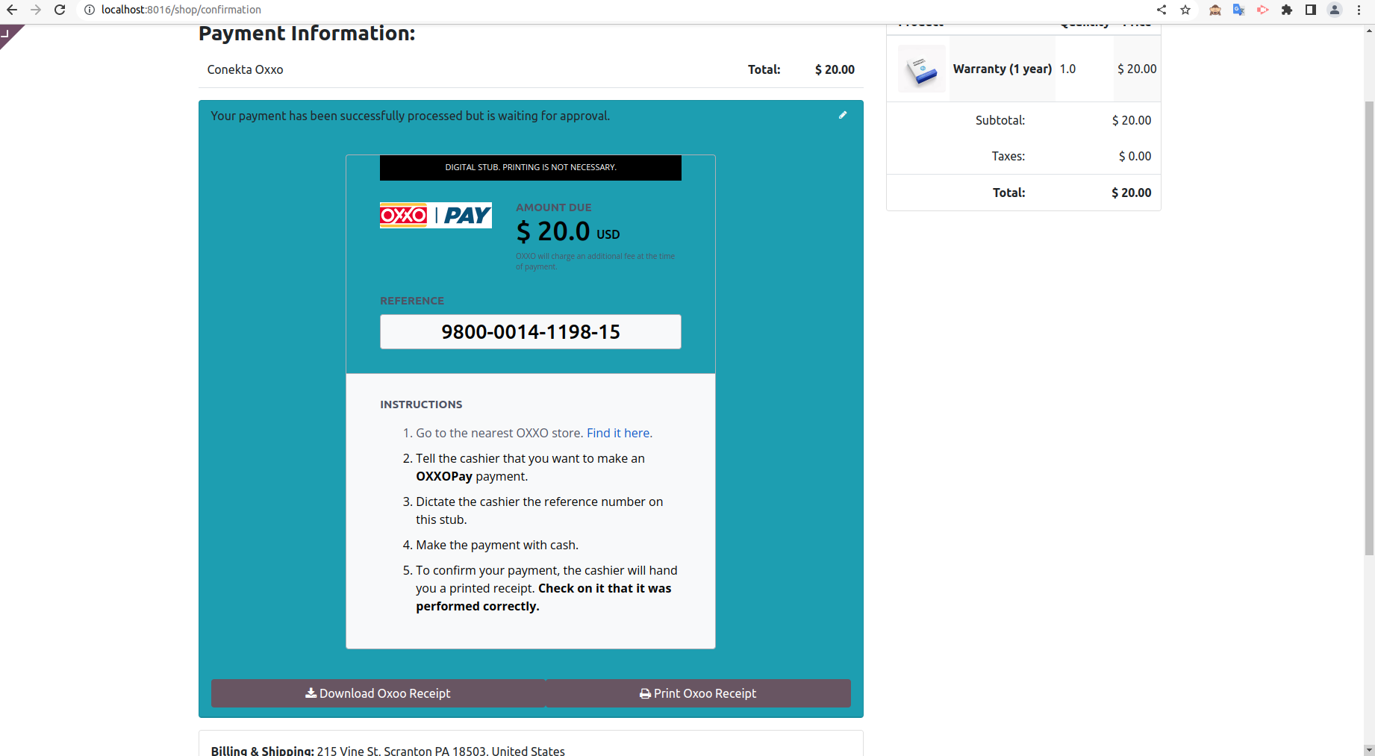Click the INSTRUCTIONS heading

(421, 404)
